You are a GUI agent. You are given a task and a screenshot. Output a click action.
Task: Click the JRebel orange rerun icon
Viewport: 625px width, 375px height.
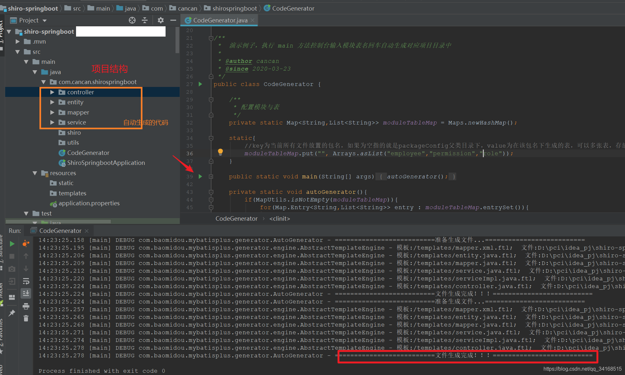pyautogui.click(x=26, y=244)
